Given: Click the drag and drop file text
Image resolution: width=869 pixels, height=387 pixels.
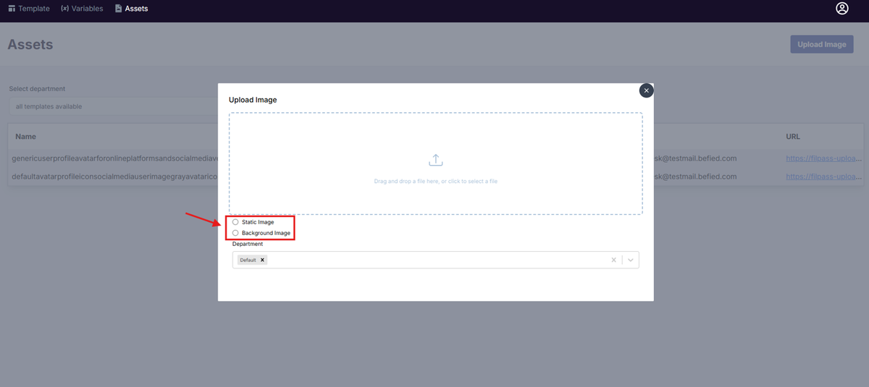Looking at the screenshot, I should click(x=436, y=181).
